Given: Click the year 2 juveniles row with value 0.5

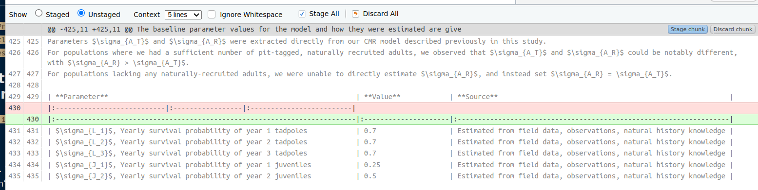Looking at the screenshot, I should 379,176.
